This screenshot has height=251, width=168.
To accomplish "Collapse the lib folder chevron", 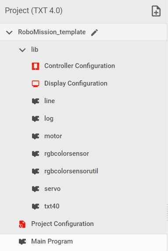I will click(x=22, y=50).
